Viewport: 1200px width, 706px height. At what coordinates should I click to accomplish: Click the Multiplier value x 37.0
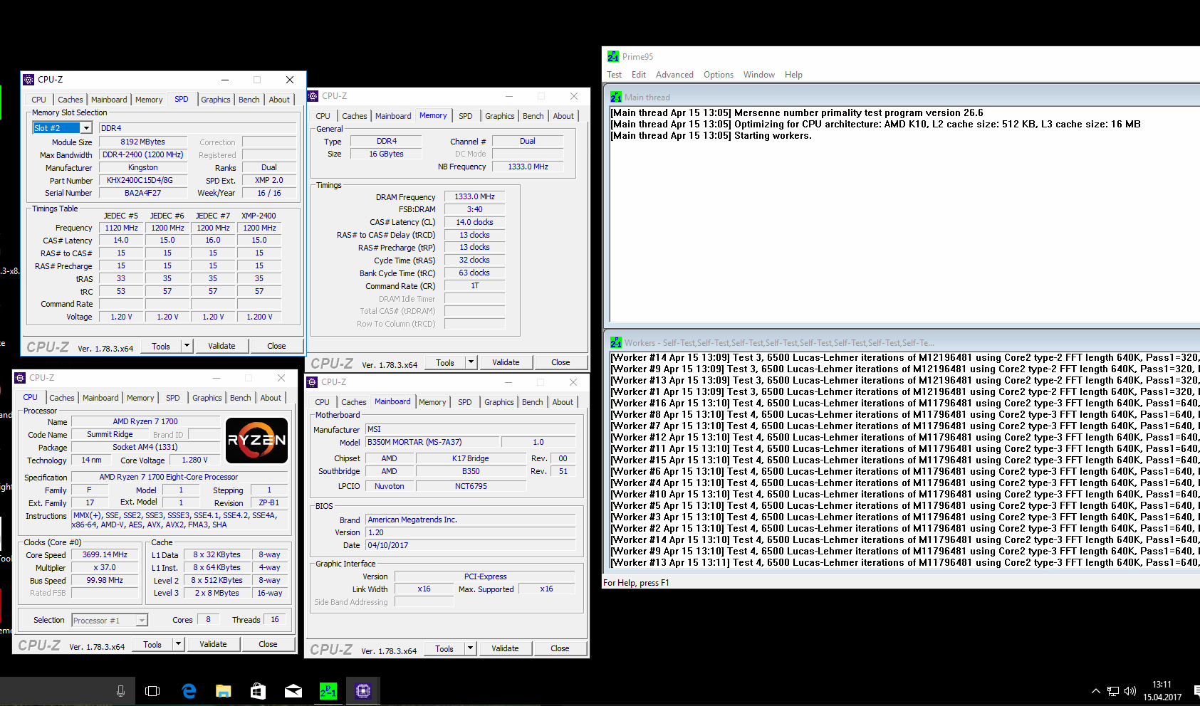105,567
